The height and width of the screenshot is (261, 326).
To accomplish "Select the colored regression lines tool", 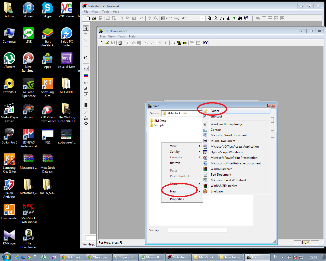I will point(86,75).
